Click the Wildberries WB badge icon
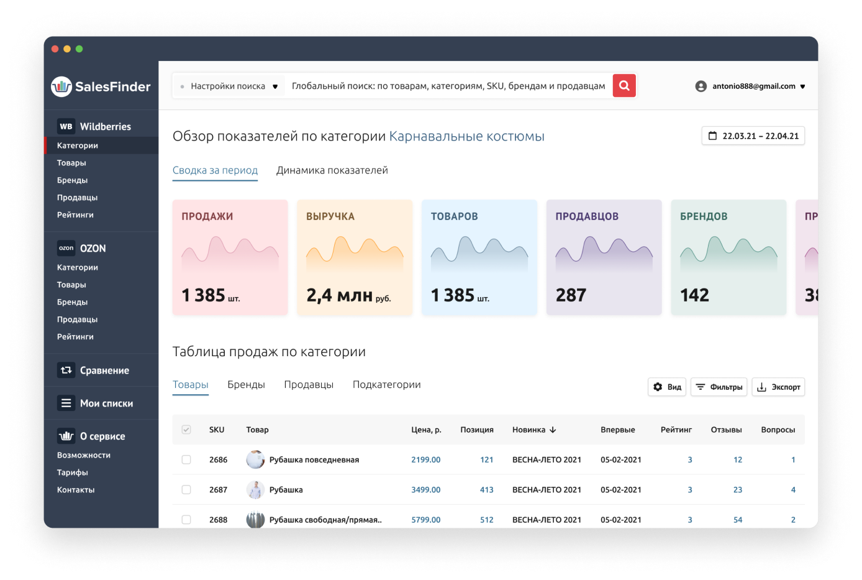 [x=66, y=126]
